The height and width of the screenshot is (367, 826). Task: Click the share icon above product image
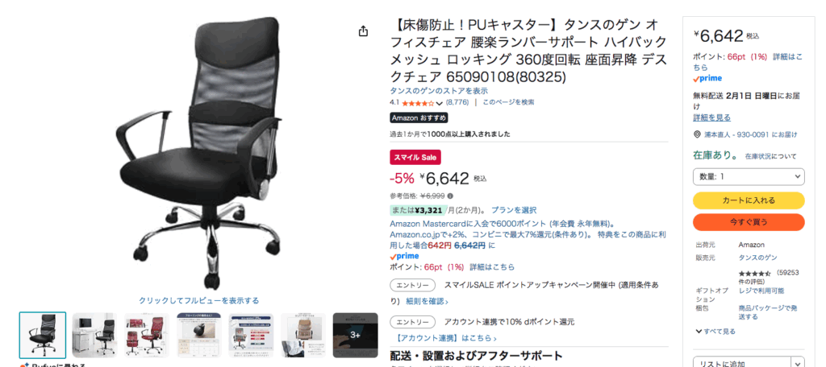click(x=363, y=31)
